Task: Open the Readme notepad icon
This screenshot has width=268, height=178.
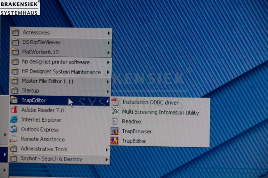Action: 114,121
